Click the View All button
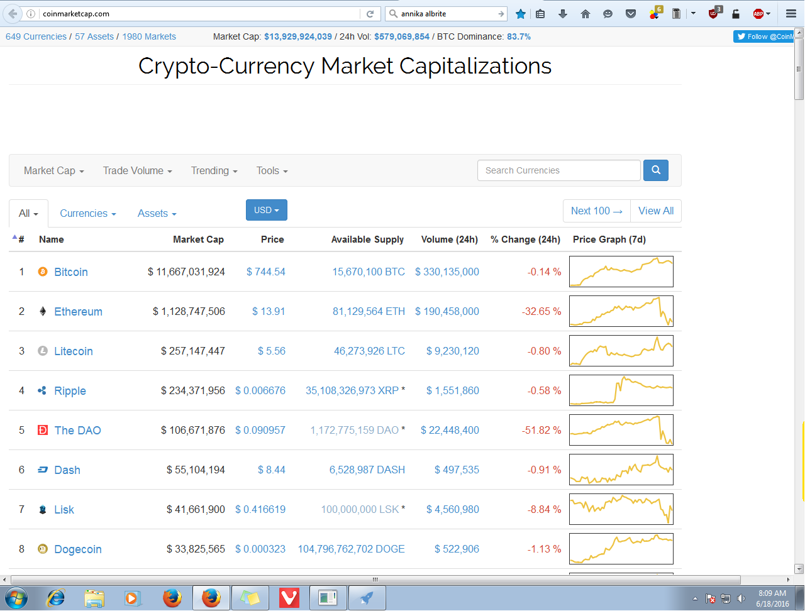 656,211
